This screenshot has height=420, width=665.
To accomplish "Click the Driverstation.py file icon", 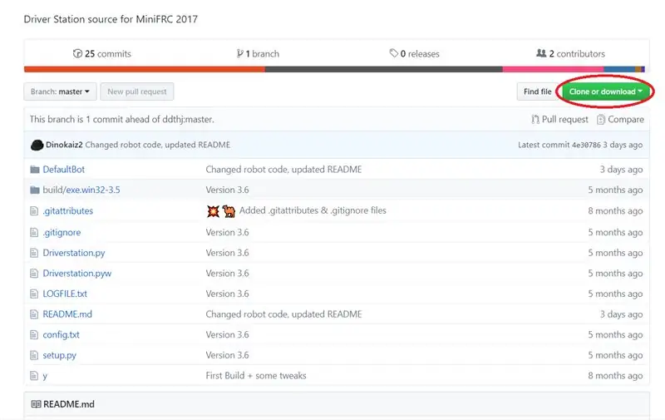I will [x=34, y=253].
